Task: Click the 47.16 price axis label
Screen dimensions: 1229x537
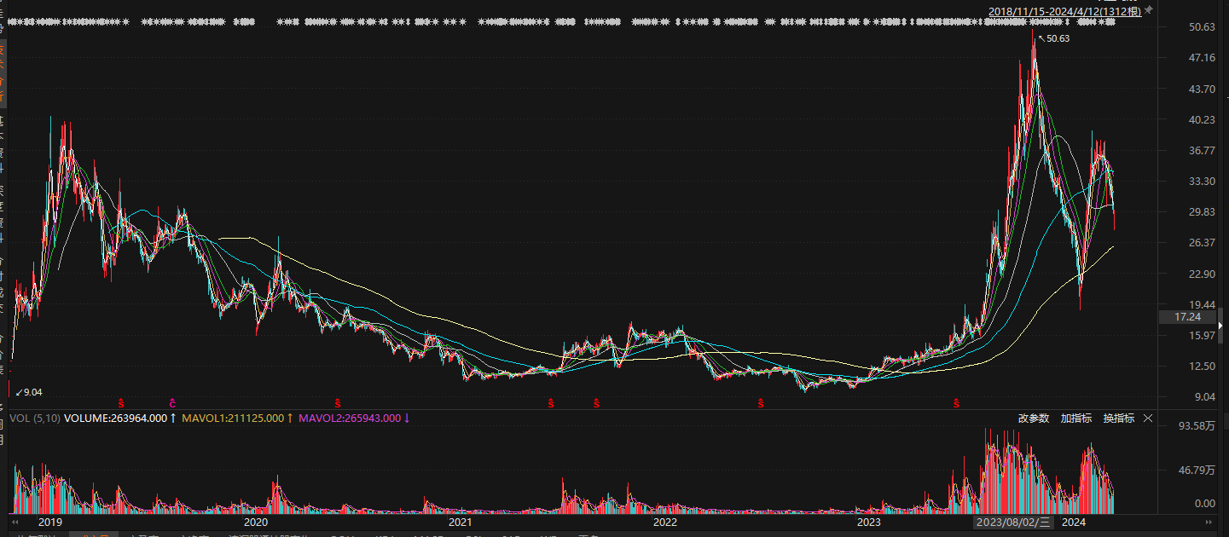Action: [1201, 58]
